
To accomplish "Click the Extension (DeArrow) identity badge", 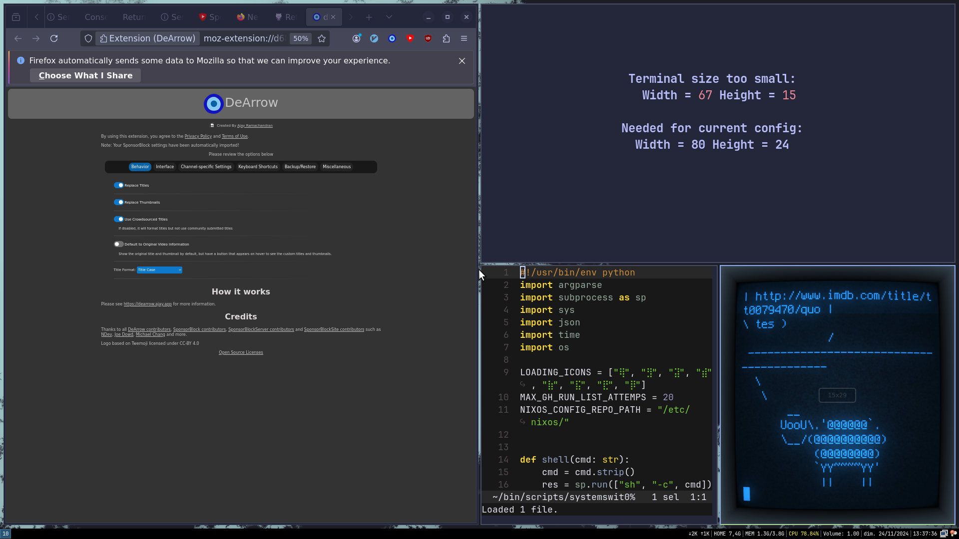I will (x=148, y=38).
